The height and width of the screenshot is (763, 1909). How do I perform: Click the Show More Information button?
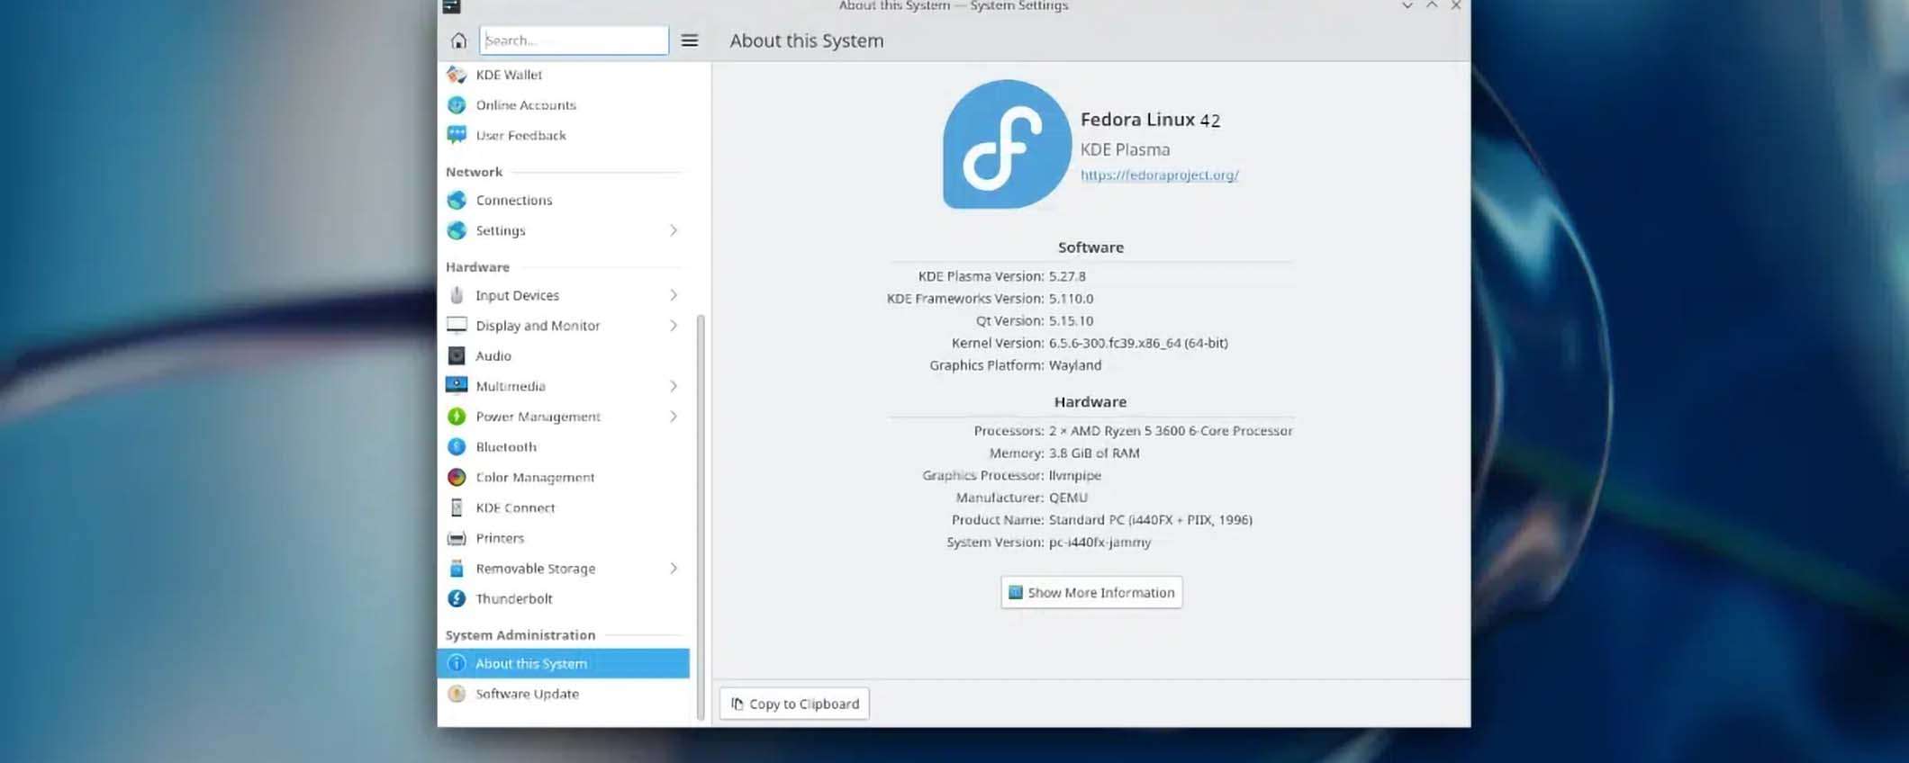pos(1091,592)
